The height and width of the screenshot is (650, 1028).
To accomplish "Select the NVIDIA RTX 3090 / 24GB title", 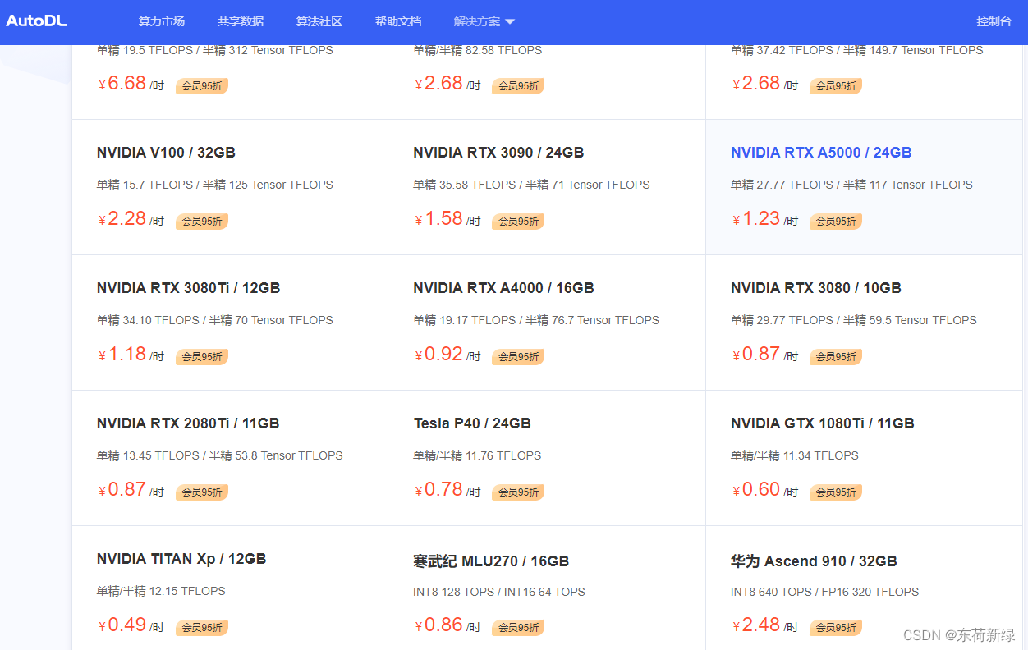I will click(x=498, y=153).
